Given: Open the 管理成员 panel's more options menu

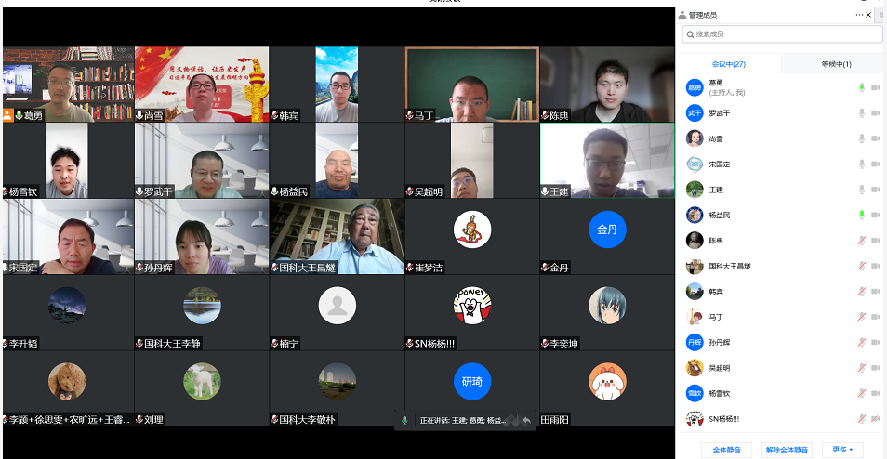Looking at the screenshot, I should pos(859,15).
